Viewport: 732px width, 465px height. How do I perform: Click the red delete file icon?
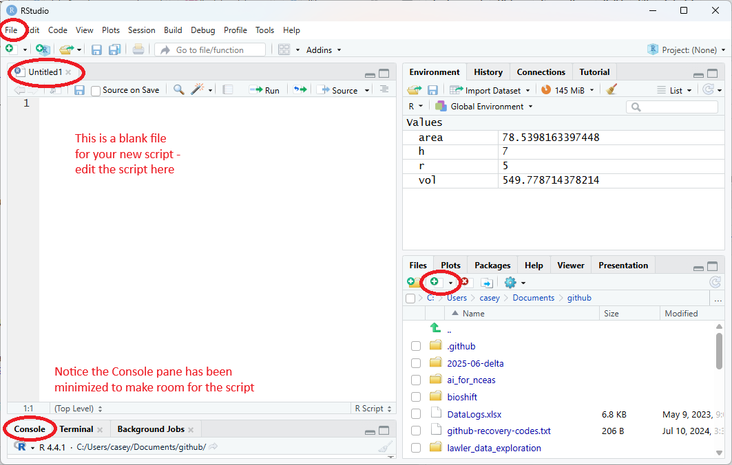click(x=465, y=282)
